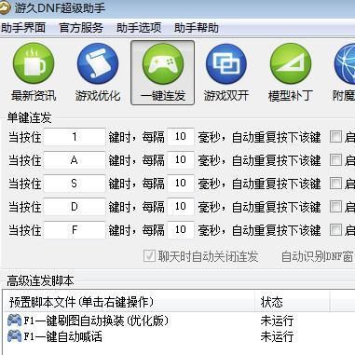Enable checkbox for key A row
Screen dimensions: 355x355
coord(335,160)
